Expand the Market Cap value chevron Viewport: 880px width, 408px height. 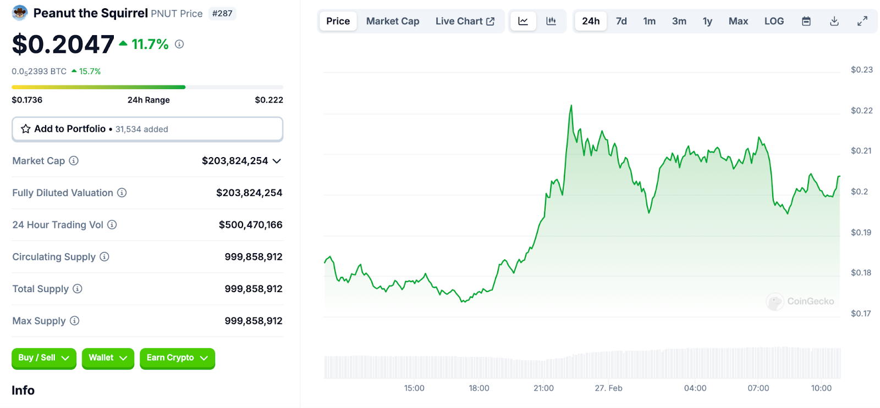pyautogui.click(x=277, y=161)
